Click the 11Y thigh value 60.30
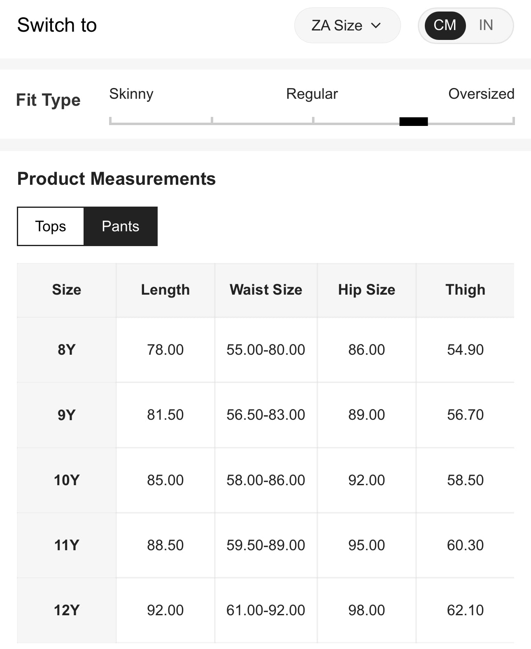This screenshot has height=649, width=531. pos(465,545)
